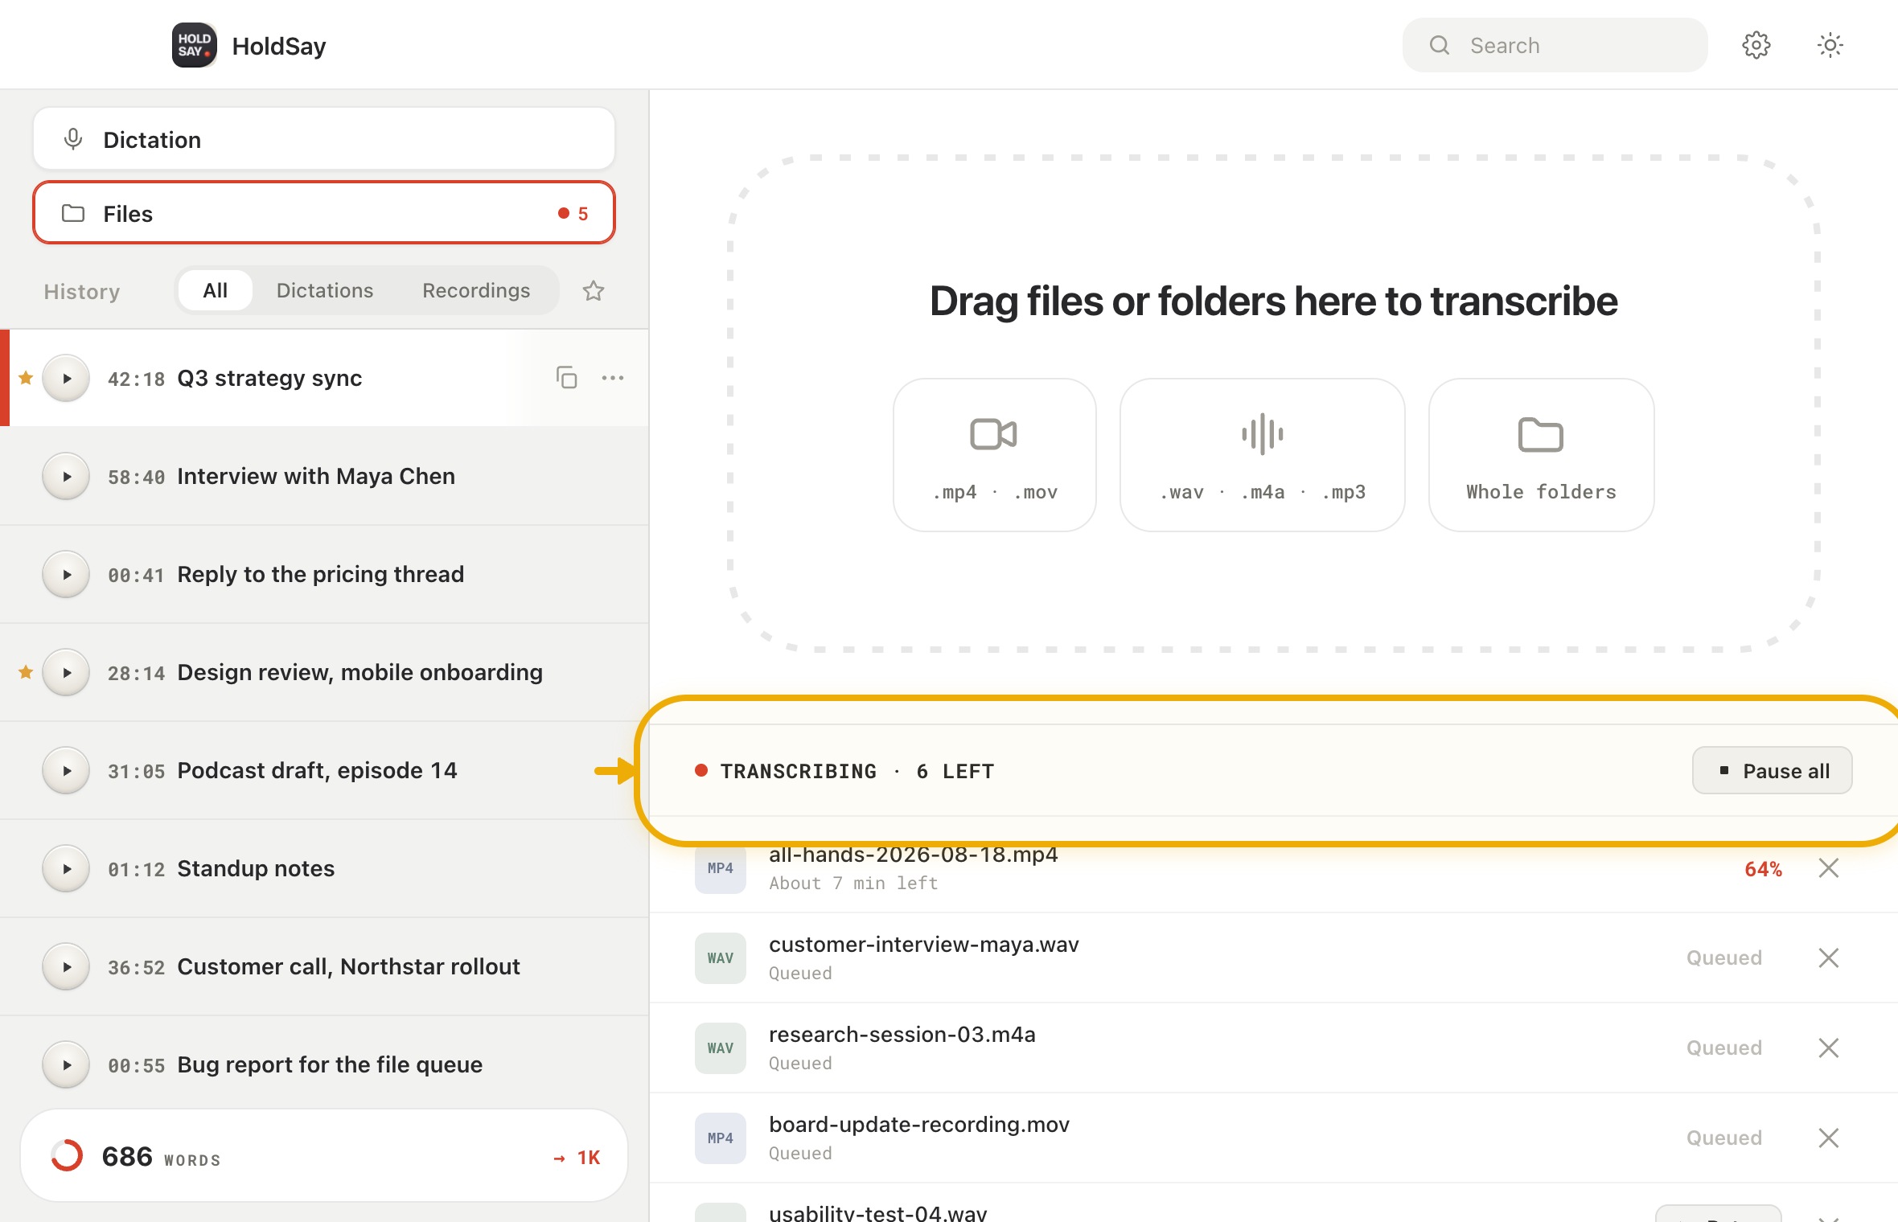
Task: Open Interview with Maya Chen entry title
Action: click(316, 476)
